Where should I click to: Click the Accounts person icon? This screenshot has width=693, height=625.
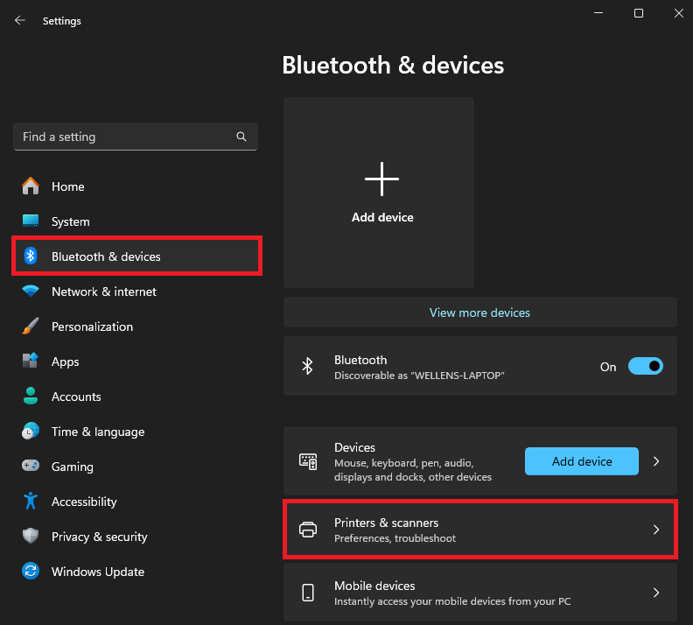pos(31,396)
